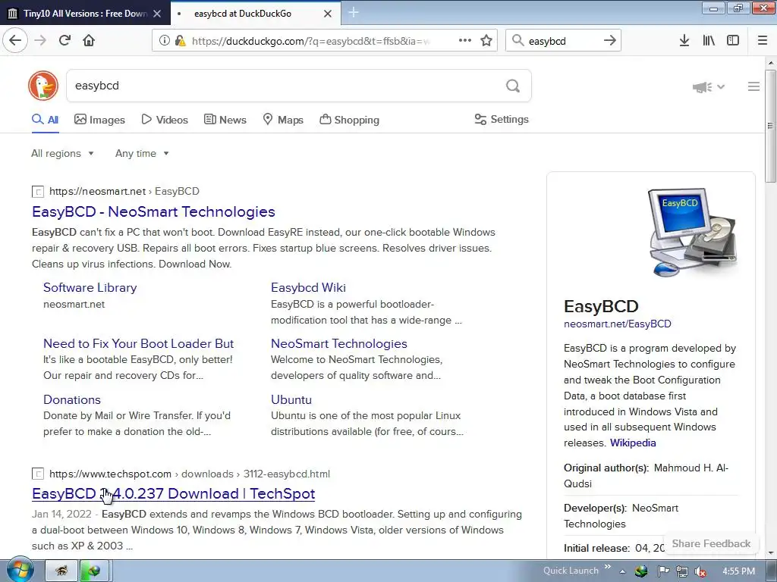
Task: Click the magnifier in the DuckDuckGo search box
Action: (x=513, y=86)
